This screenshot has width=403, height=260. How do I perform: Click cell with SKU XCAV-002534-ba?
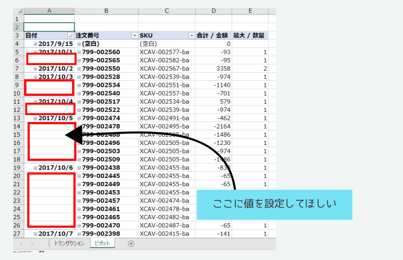tap(167, 102)
